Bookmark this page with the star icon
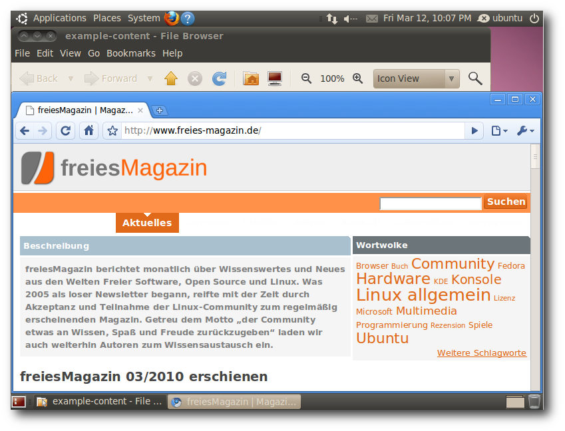The height and width of the screenshot is (431, 565). coord(112,130)
